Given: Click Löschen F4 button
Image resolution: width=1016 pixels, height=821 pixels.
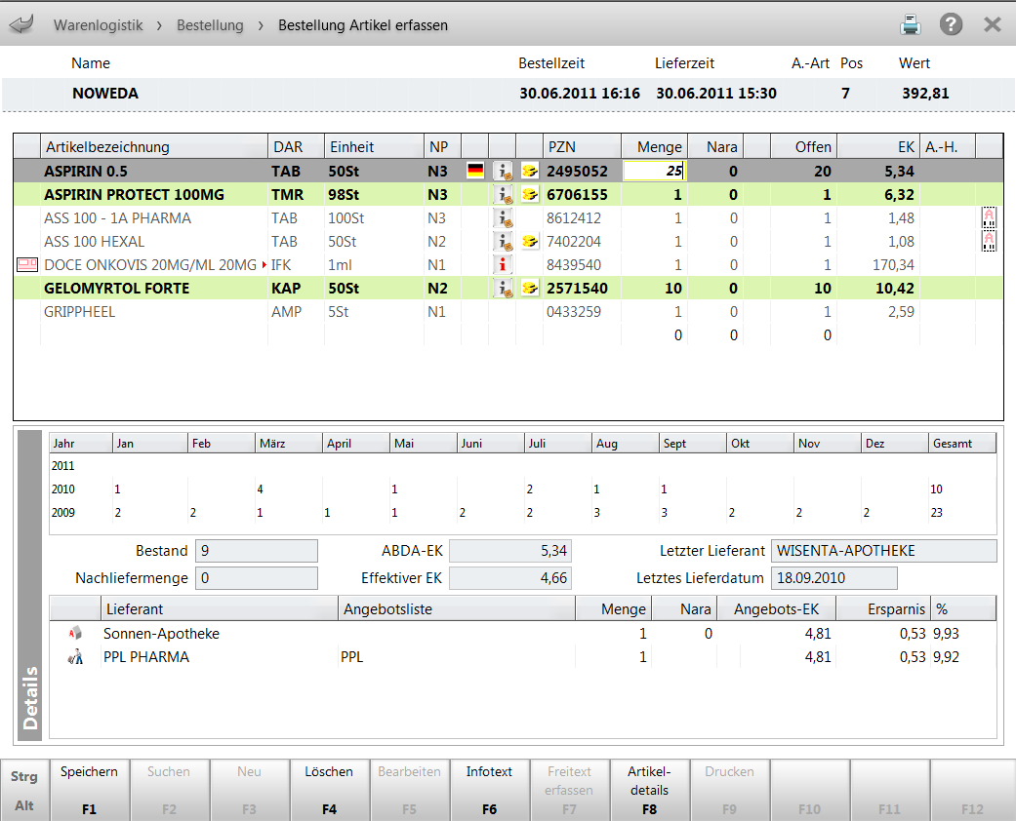Looking at the screenshot, I should (x=329, y=790).
